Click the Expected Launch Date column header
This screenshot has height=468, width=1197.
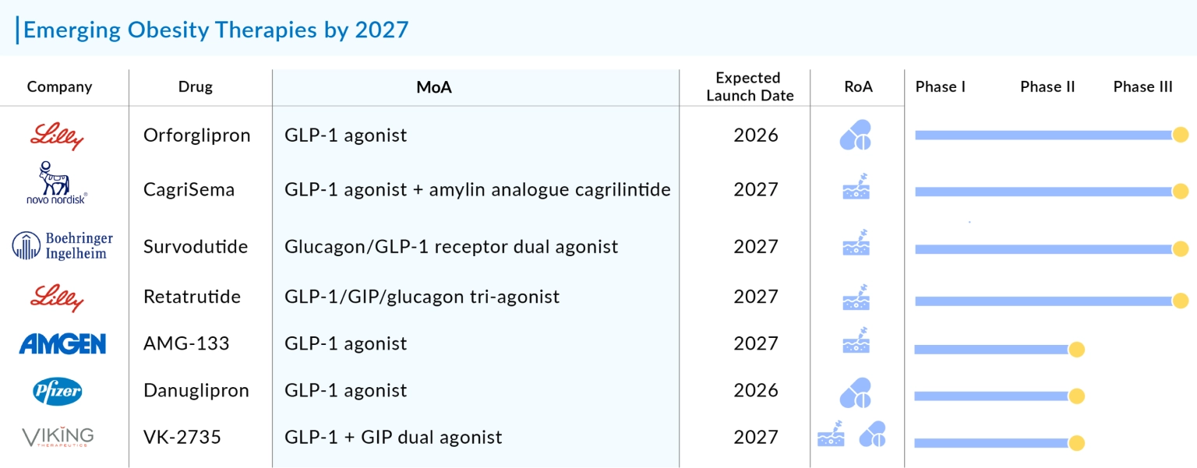[x=749, y=86]
